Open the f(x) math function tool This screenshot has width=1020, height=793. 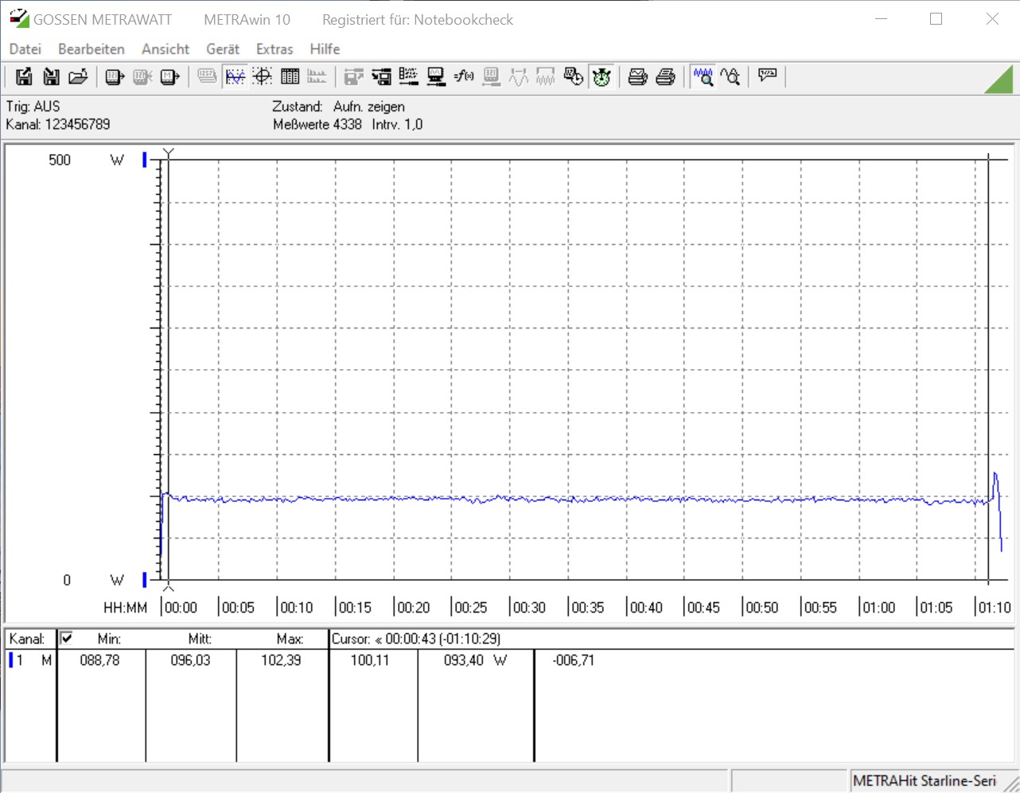(464, 76)
